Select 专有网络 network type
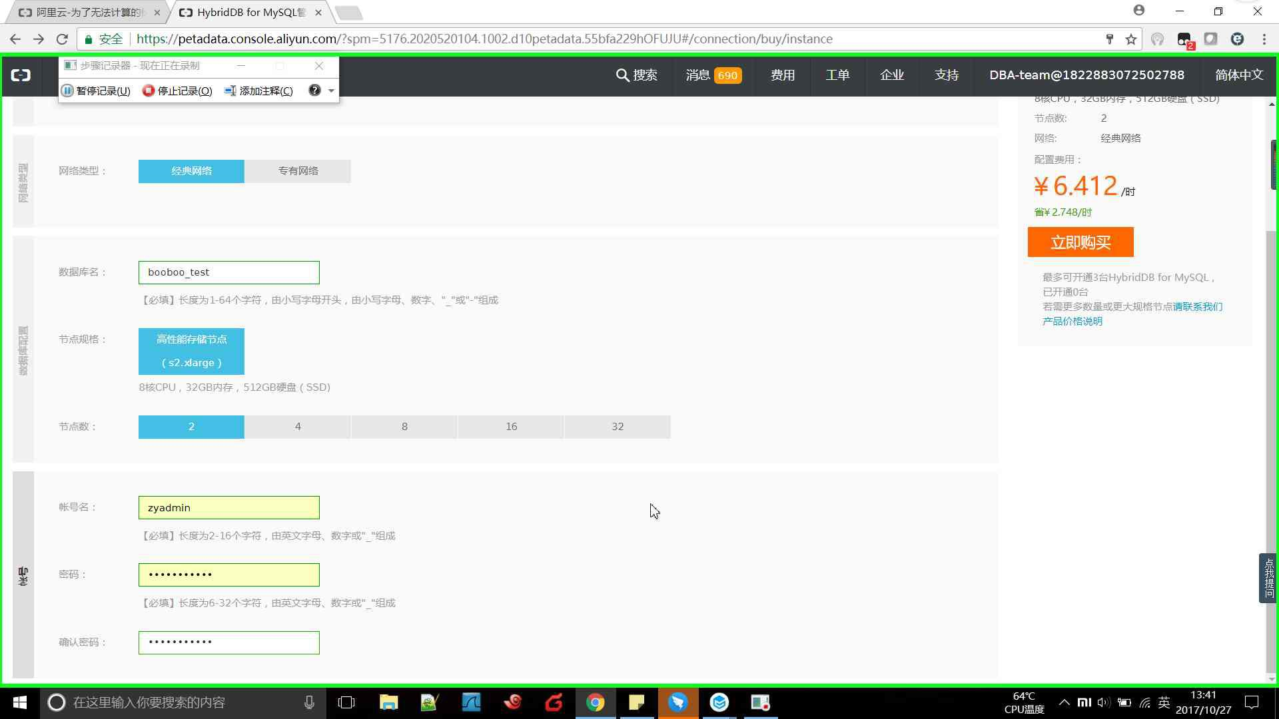Viewport: 1279px width, 719px height. [x=298, y=171]
